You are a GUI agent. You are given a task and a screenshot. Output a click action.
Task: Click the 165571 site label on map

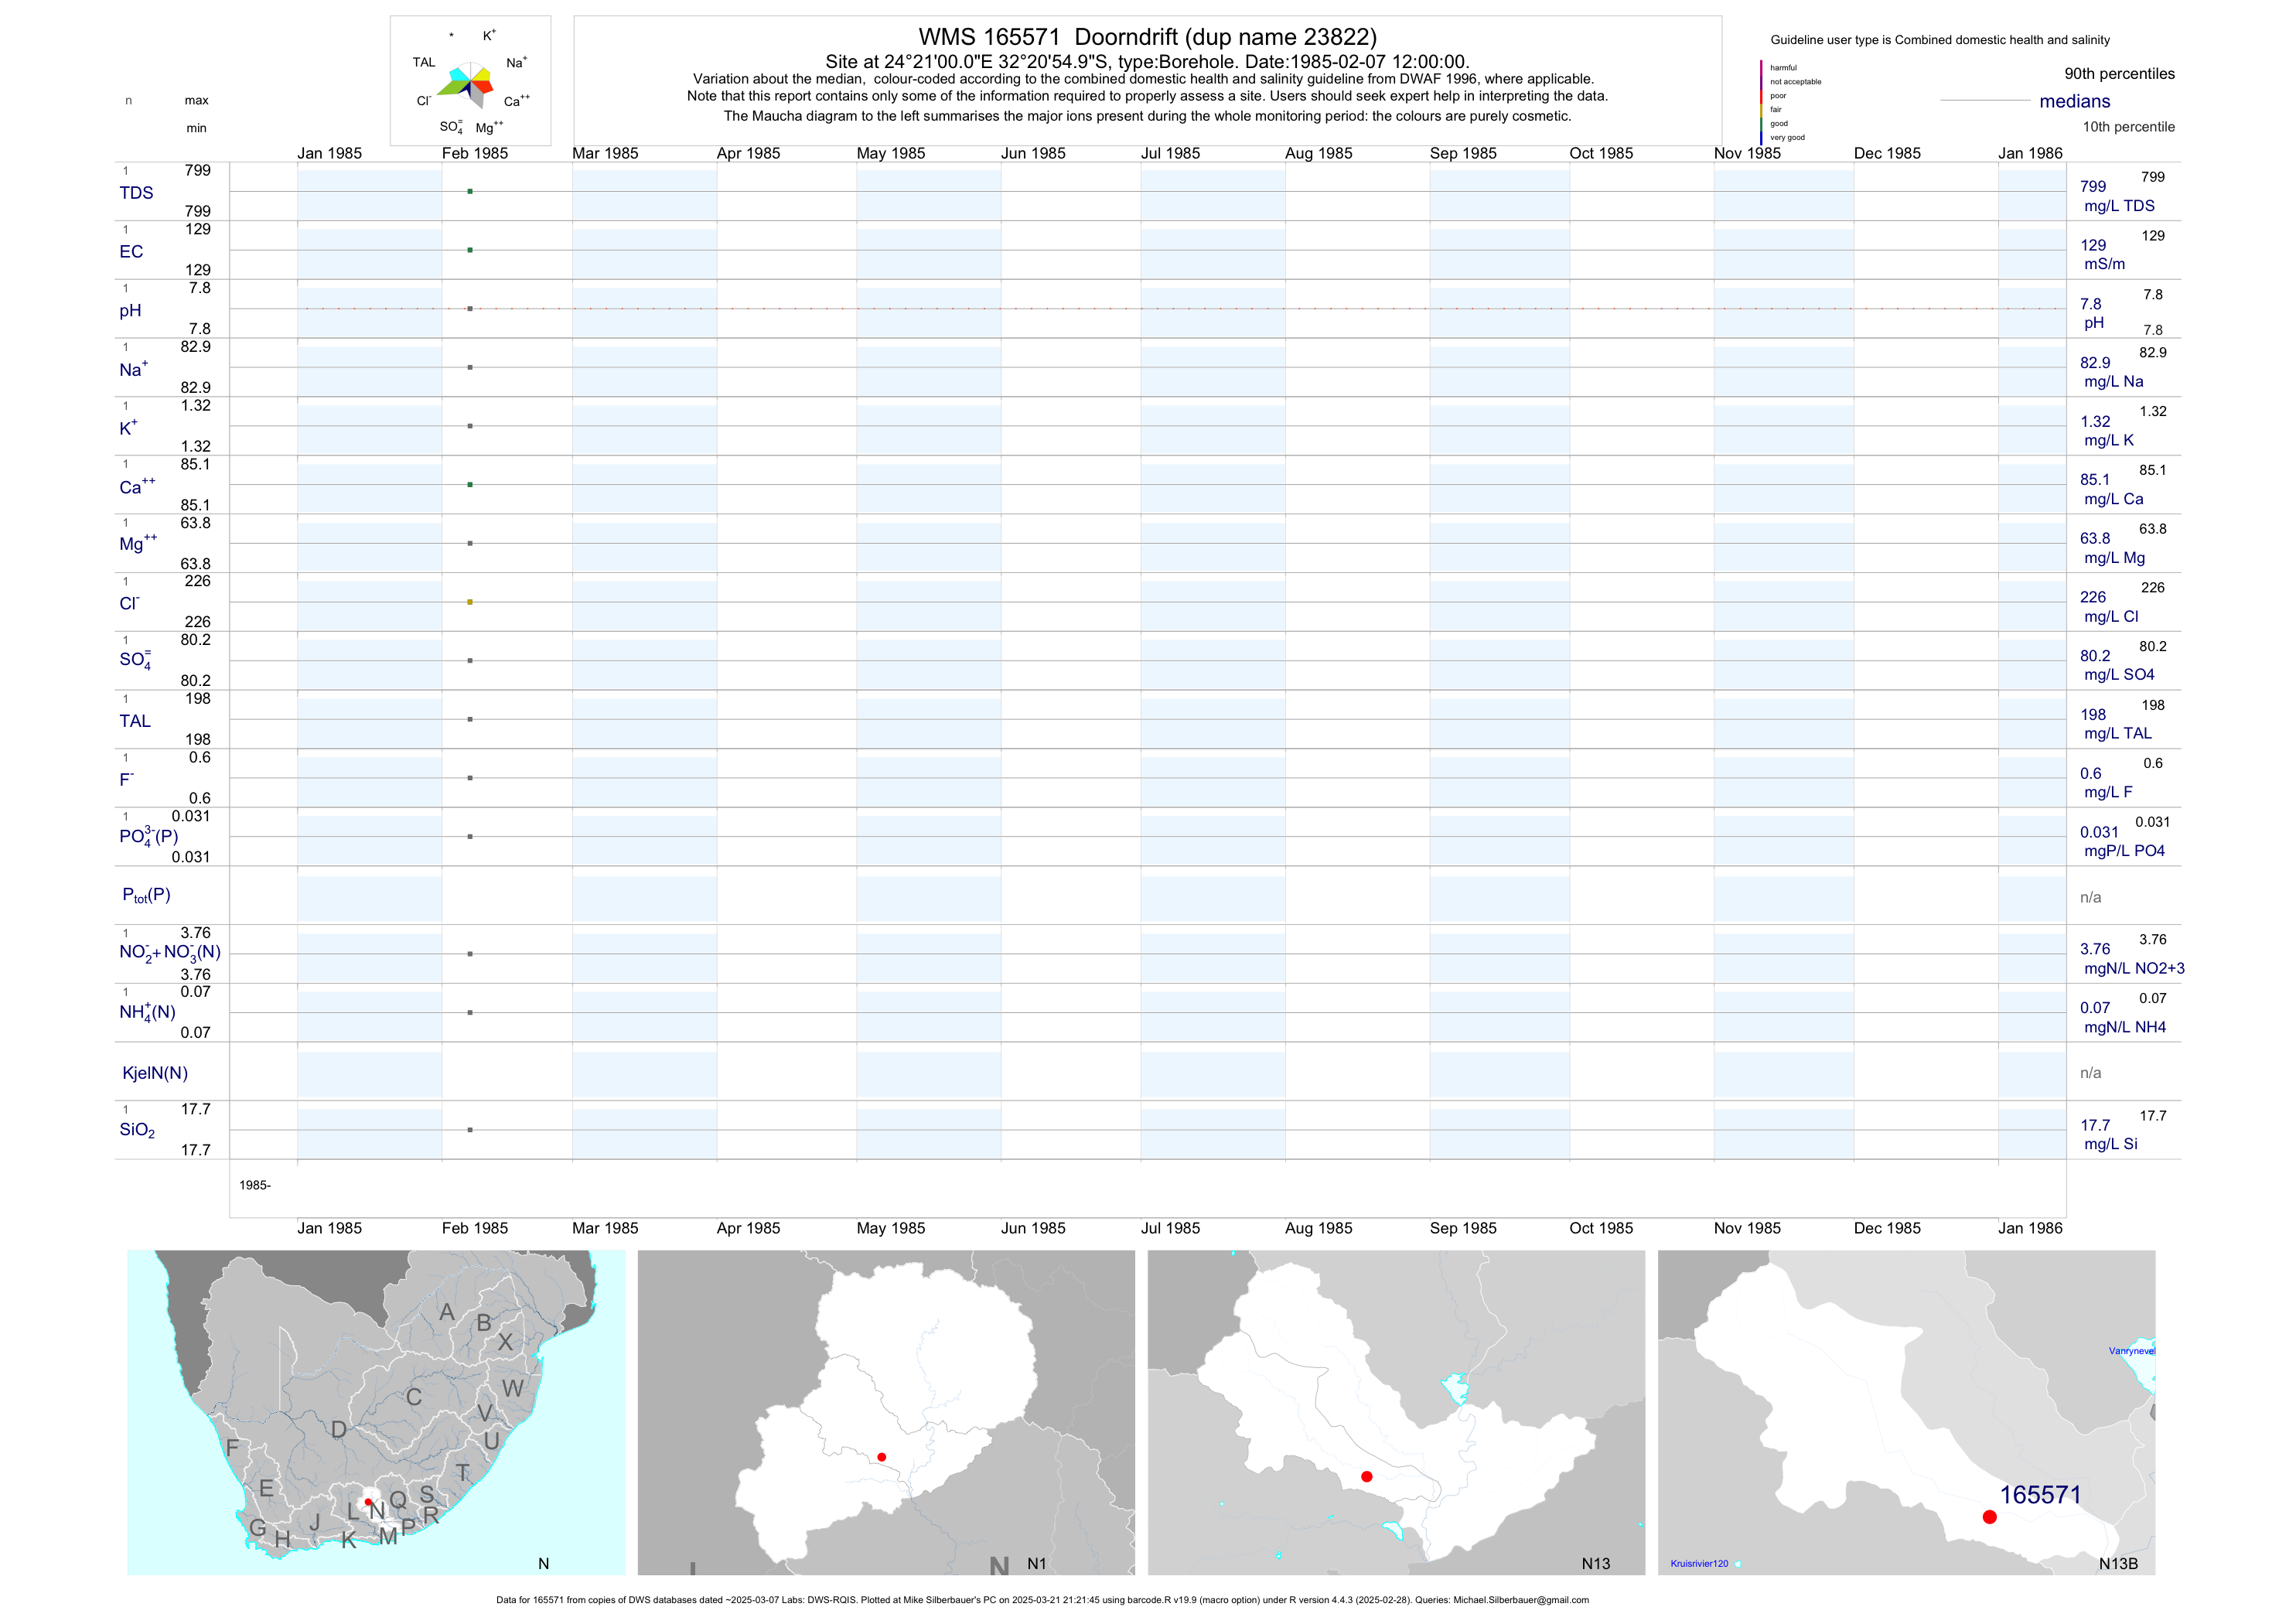click(x=2039, y=1495)
